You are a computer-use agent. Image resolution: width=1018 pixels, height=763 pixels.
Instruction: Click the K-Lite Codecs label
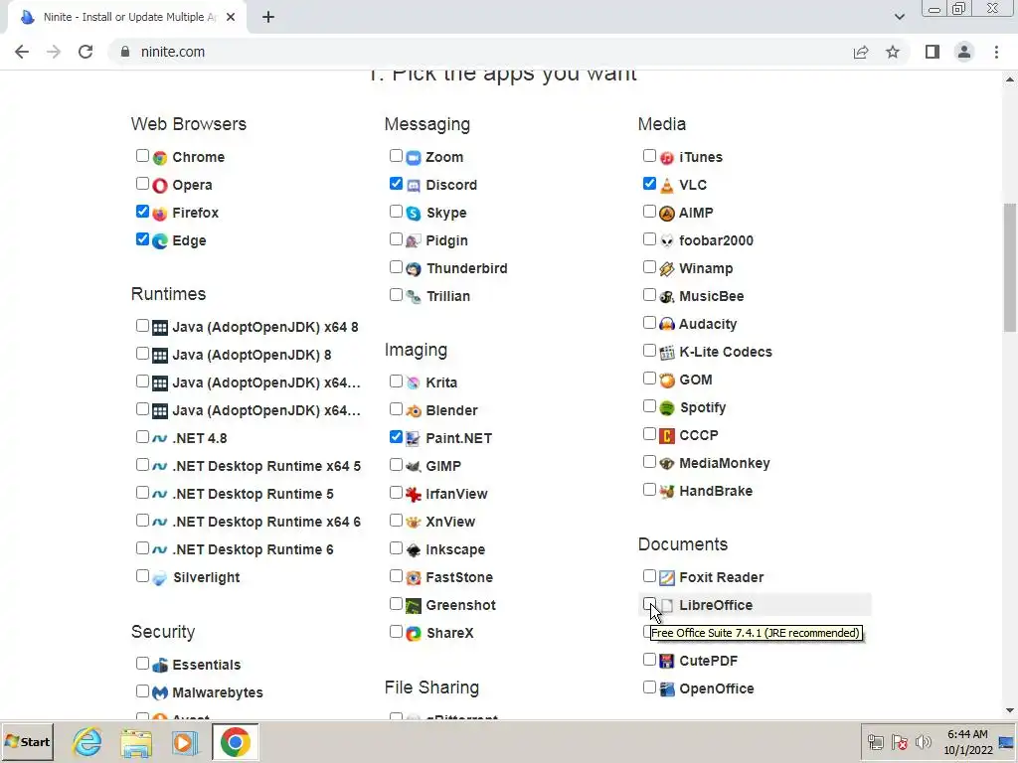point(725,353)
